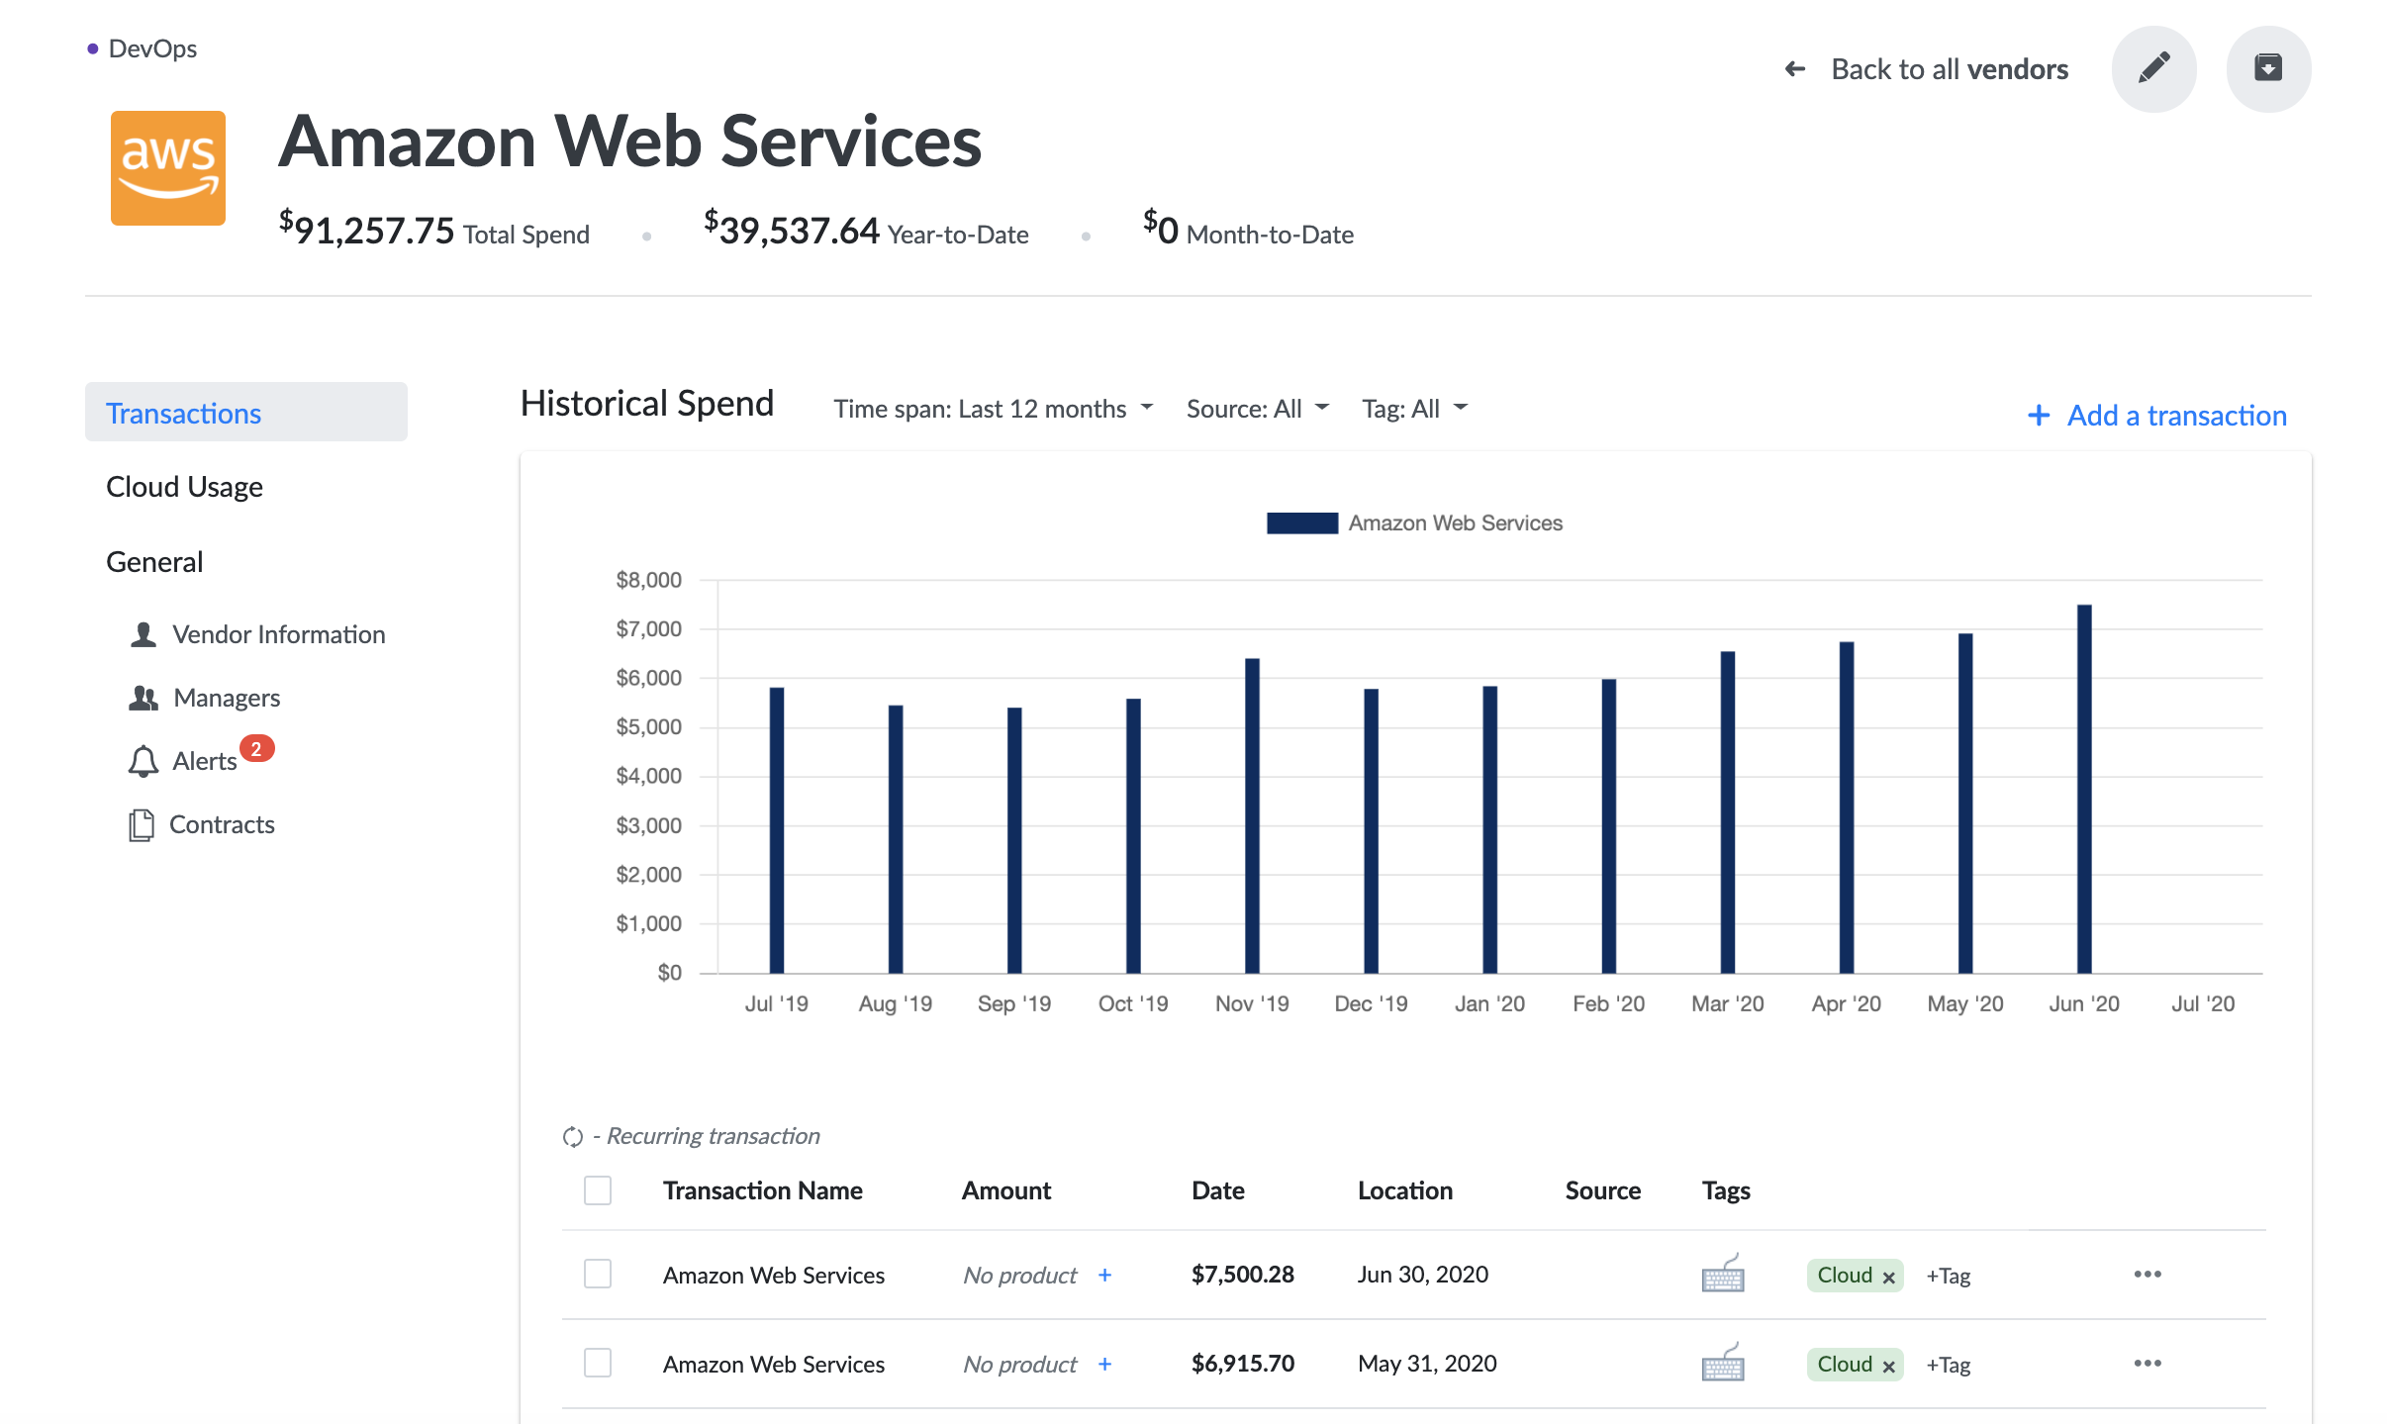Click the Tags column header
The image size is (2387, 1424).
pyautogui.click(x=1726, y=1190)
